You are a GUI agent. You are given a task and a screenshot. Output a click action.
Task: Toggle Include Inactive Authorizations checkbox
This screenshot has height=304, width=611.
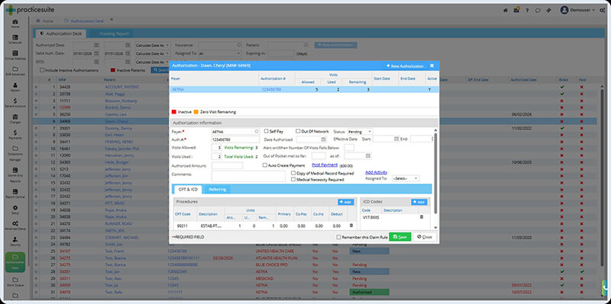pyautogui.click(x=42, y=70)
